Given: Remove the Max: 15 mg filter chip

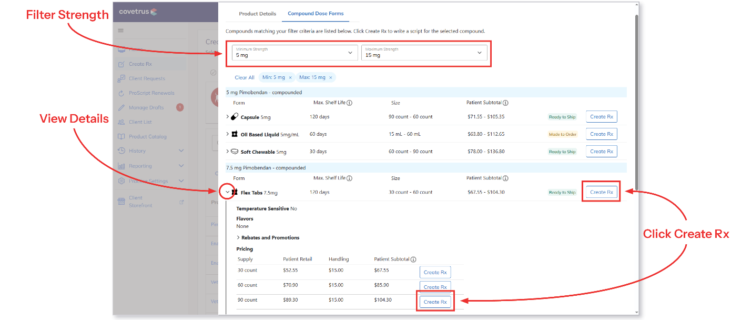Looking at the screenshot, I should (x=330, y=77).
